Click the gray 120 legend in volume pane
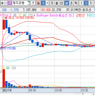Viewport: 95px width, 95px height. (x=13, y=68)
